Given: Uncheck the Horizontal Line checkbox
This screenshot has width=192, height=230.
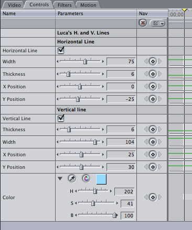Looking at the screenshot, I should click(x=61, y=50).
